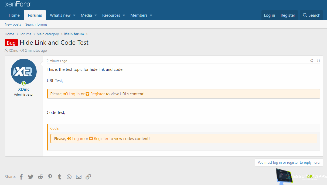Screen dimensions: 327x185
Task: Open Main category breadcrumb link
Action: coord(47,34)
